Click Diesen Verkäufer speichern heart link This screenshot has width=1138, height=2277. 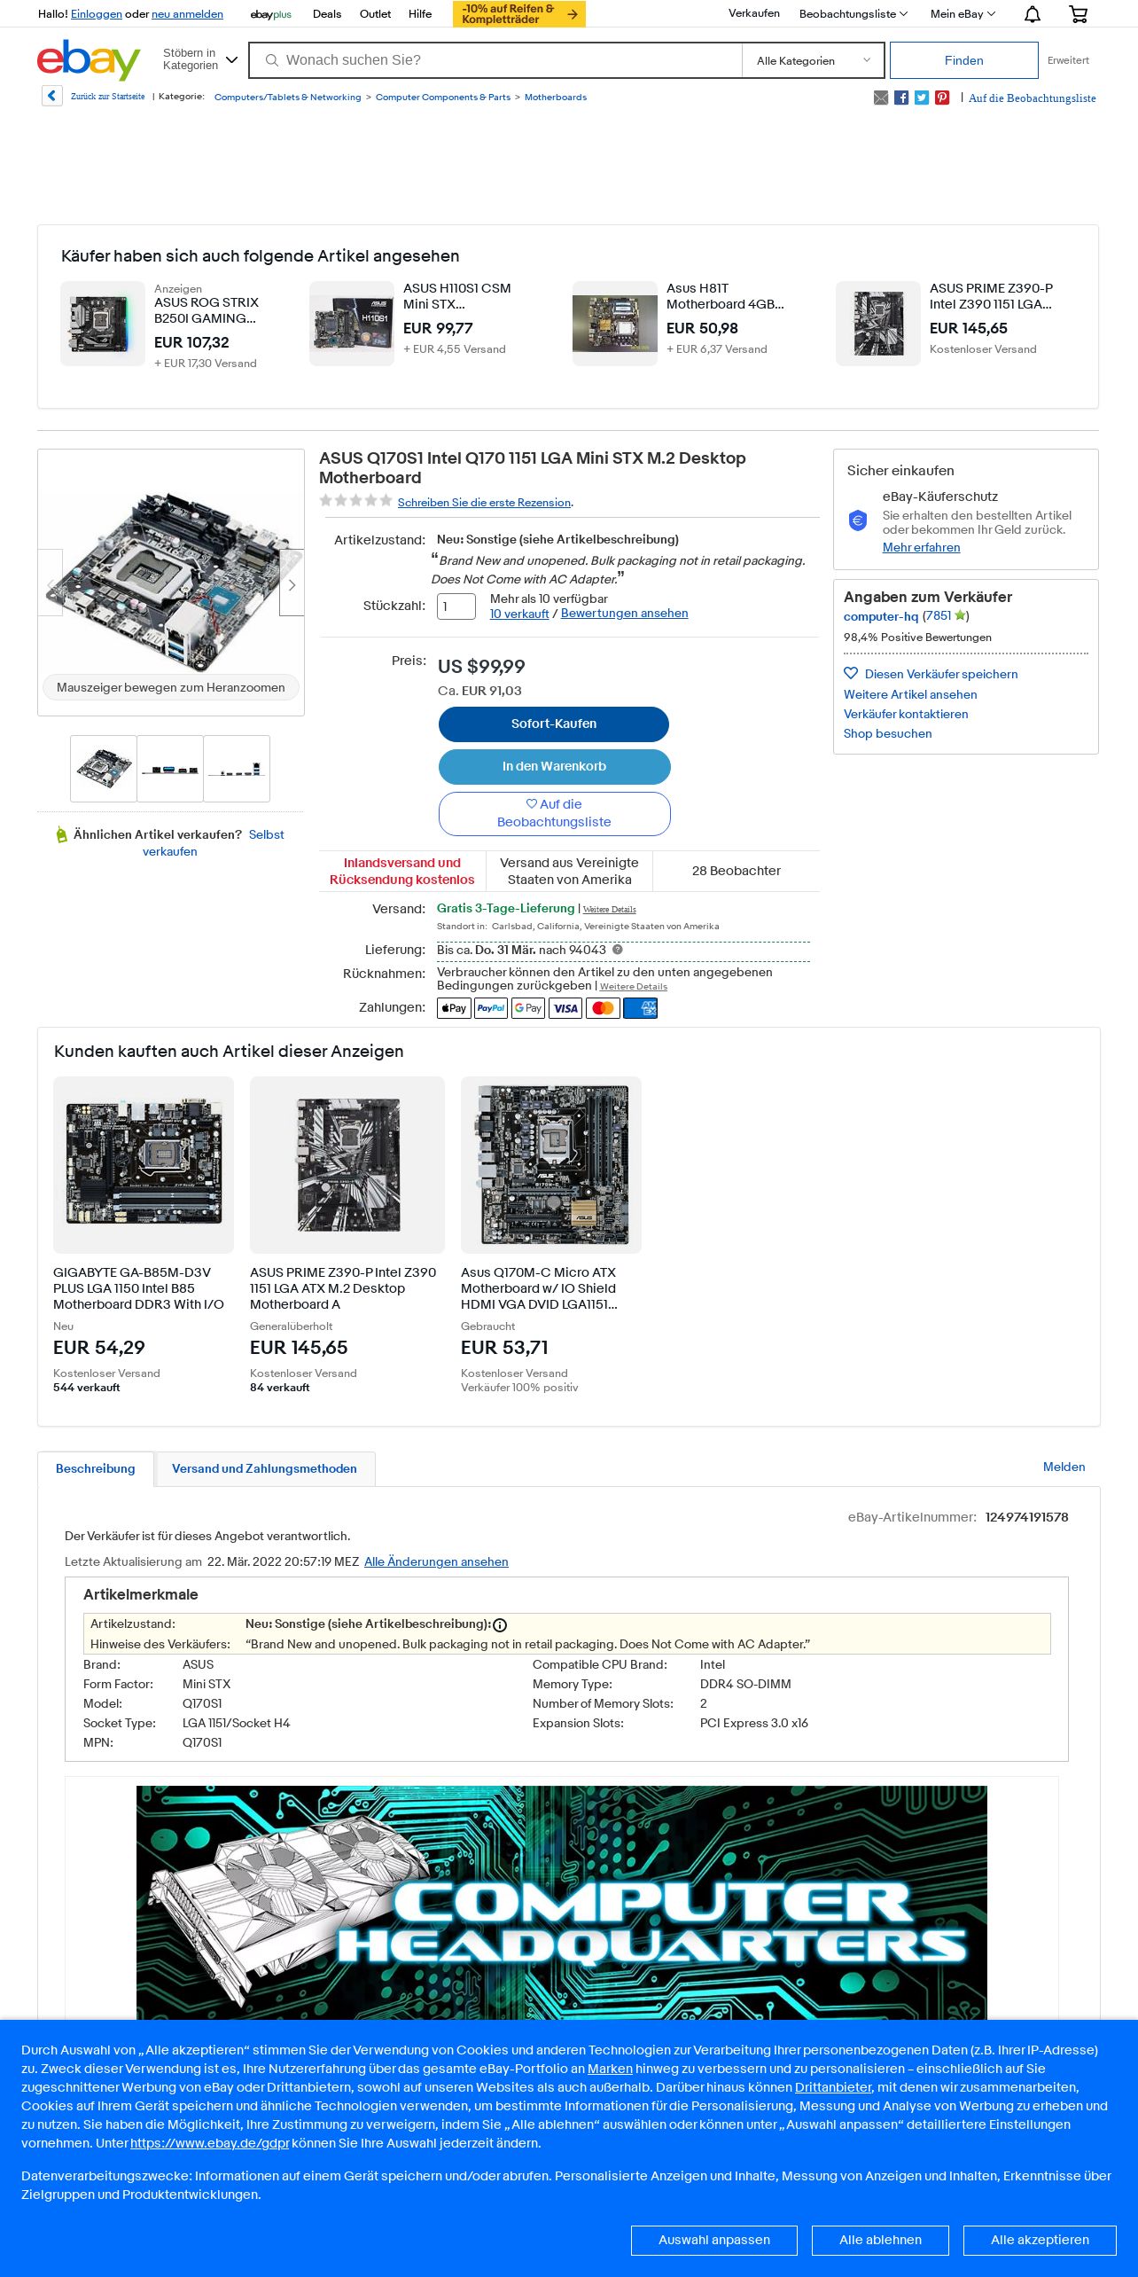[x=931, y=674]
